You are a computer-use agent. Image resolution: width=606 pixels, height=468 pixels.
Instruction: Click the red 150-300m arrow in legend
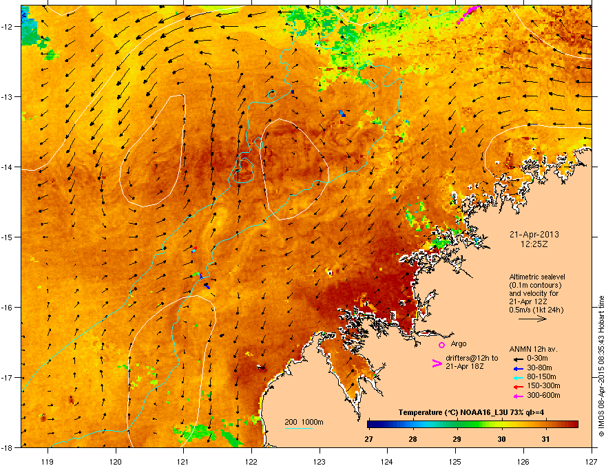click(x=517, y=387)
